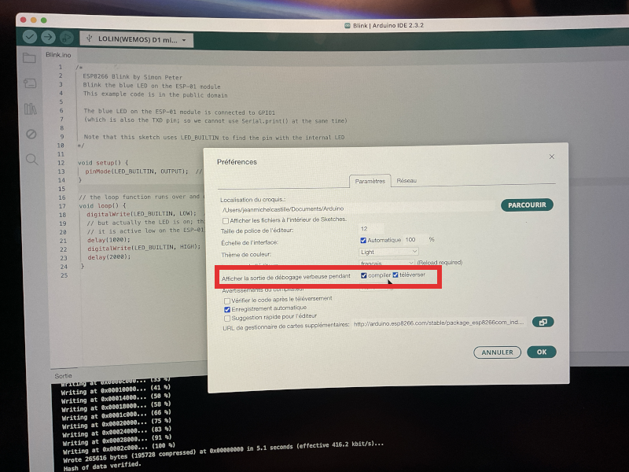This screenshot has width=629, height=472.
Task: Click the red macOS close window button
Action: 24,20
